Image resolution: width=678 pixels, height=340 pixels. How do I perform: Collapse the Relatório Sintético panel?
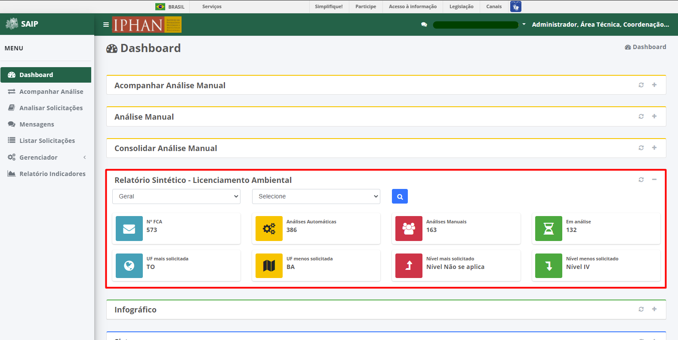point(654,179)
